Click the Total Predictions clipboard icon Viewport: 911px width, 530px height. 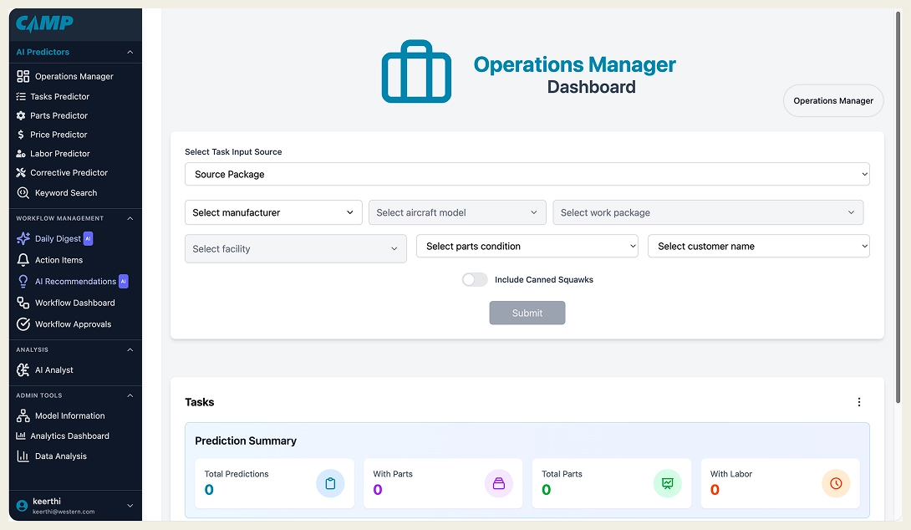pos(330,483)
